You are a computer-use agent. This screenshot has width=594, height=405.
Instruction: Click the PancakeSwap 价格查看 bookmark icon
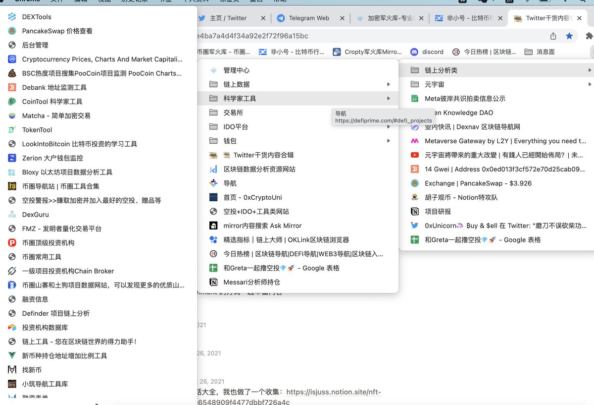click(x=12, y=31)
